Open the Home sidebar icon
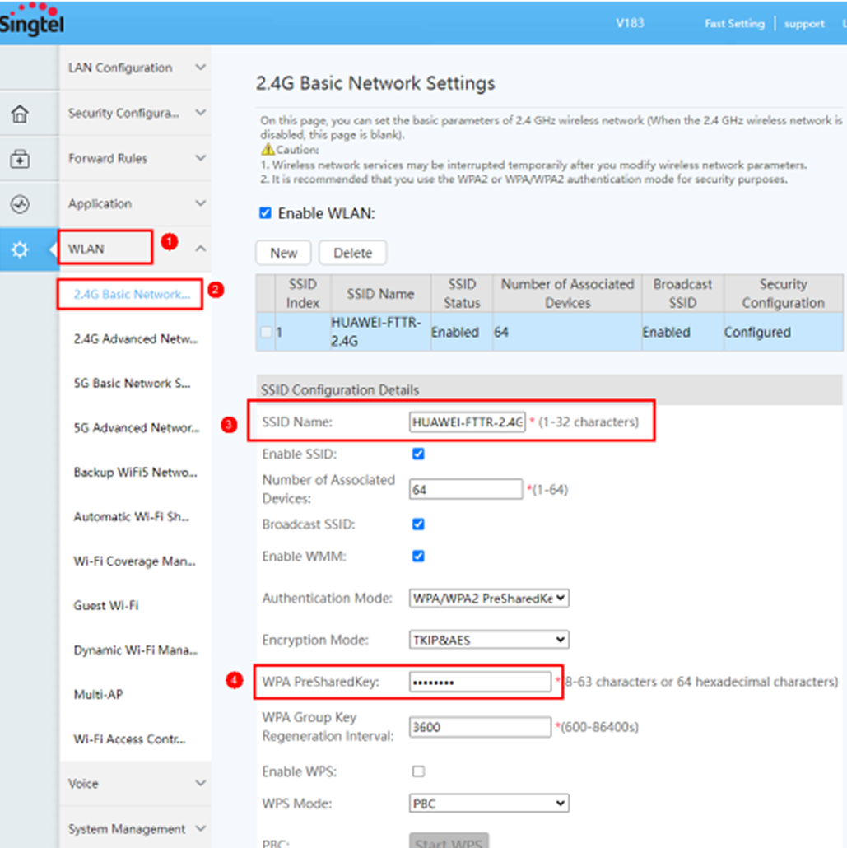Screen dimensions: 847x848 pos(20,114)
